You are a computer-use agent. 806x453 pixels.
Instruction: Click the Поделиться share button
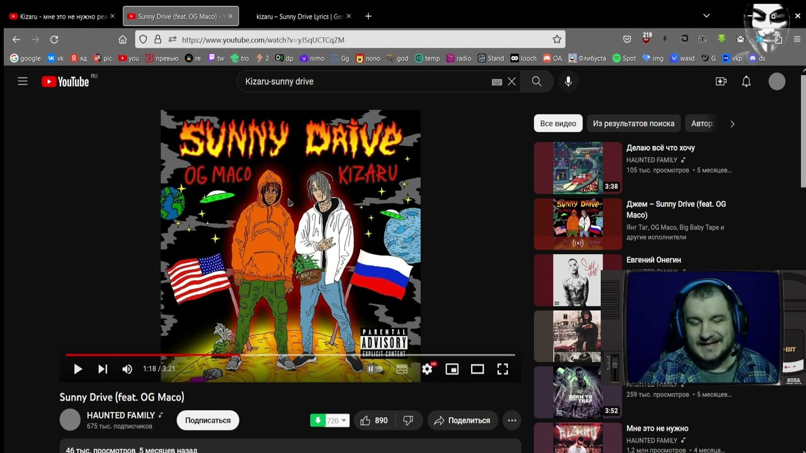[x=463, y=420]
